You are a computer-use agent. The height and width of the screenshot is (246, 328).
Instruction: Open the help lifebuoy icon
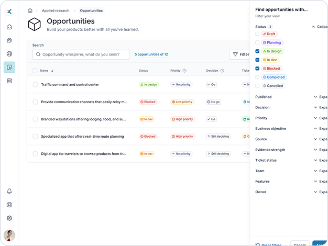[x=9, y=205]
